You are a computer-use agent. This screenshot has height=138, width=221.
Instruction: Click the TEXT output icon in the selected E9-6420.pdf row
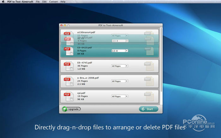pos(149,51)
